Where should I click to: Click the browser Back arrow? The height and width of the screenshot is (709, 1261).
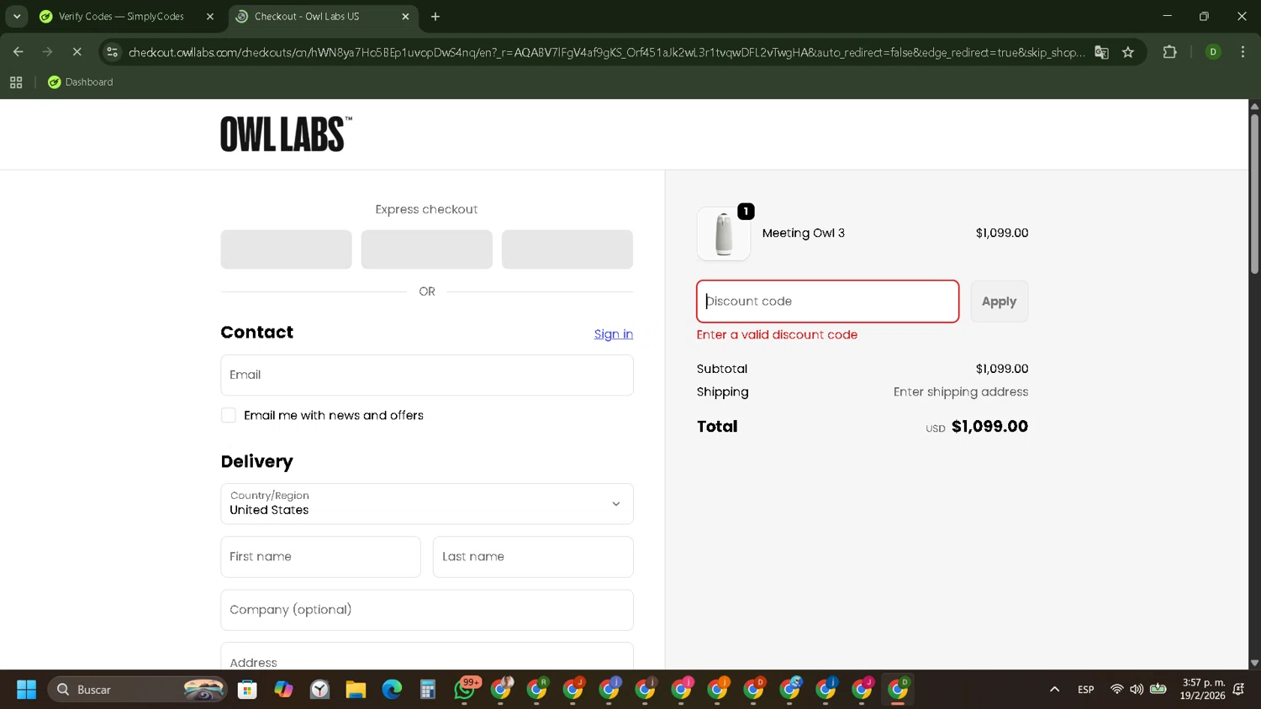(x=18, y=52)
